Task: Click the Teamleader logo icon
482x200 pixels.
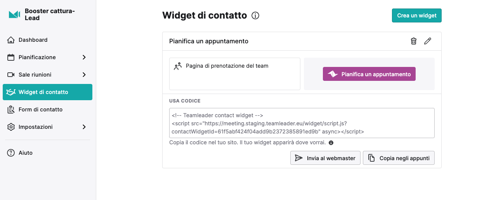Action: pos(14,14)
